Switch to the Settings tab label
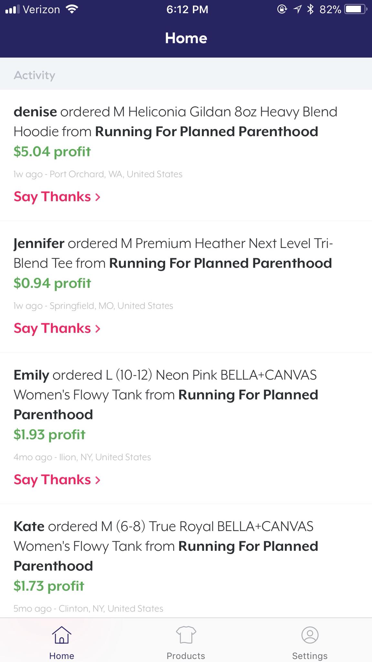This screenshot has height=662, width=372. click(x=310, y=656)
